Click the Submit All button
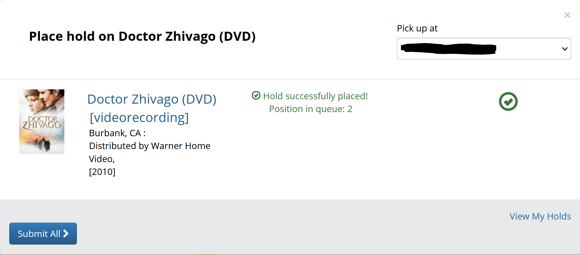580x255 pixels. 43,233
